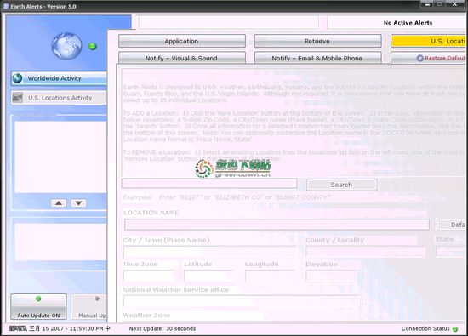
Task: Select U.S. Locations Activity
Action: 59,98
